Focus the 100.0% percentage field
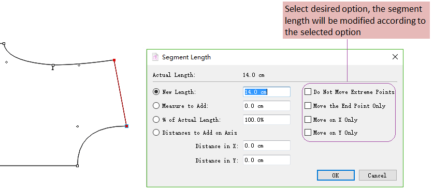This screenshot has height=194, width=448. [x=267, y=120]
